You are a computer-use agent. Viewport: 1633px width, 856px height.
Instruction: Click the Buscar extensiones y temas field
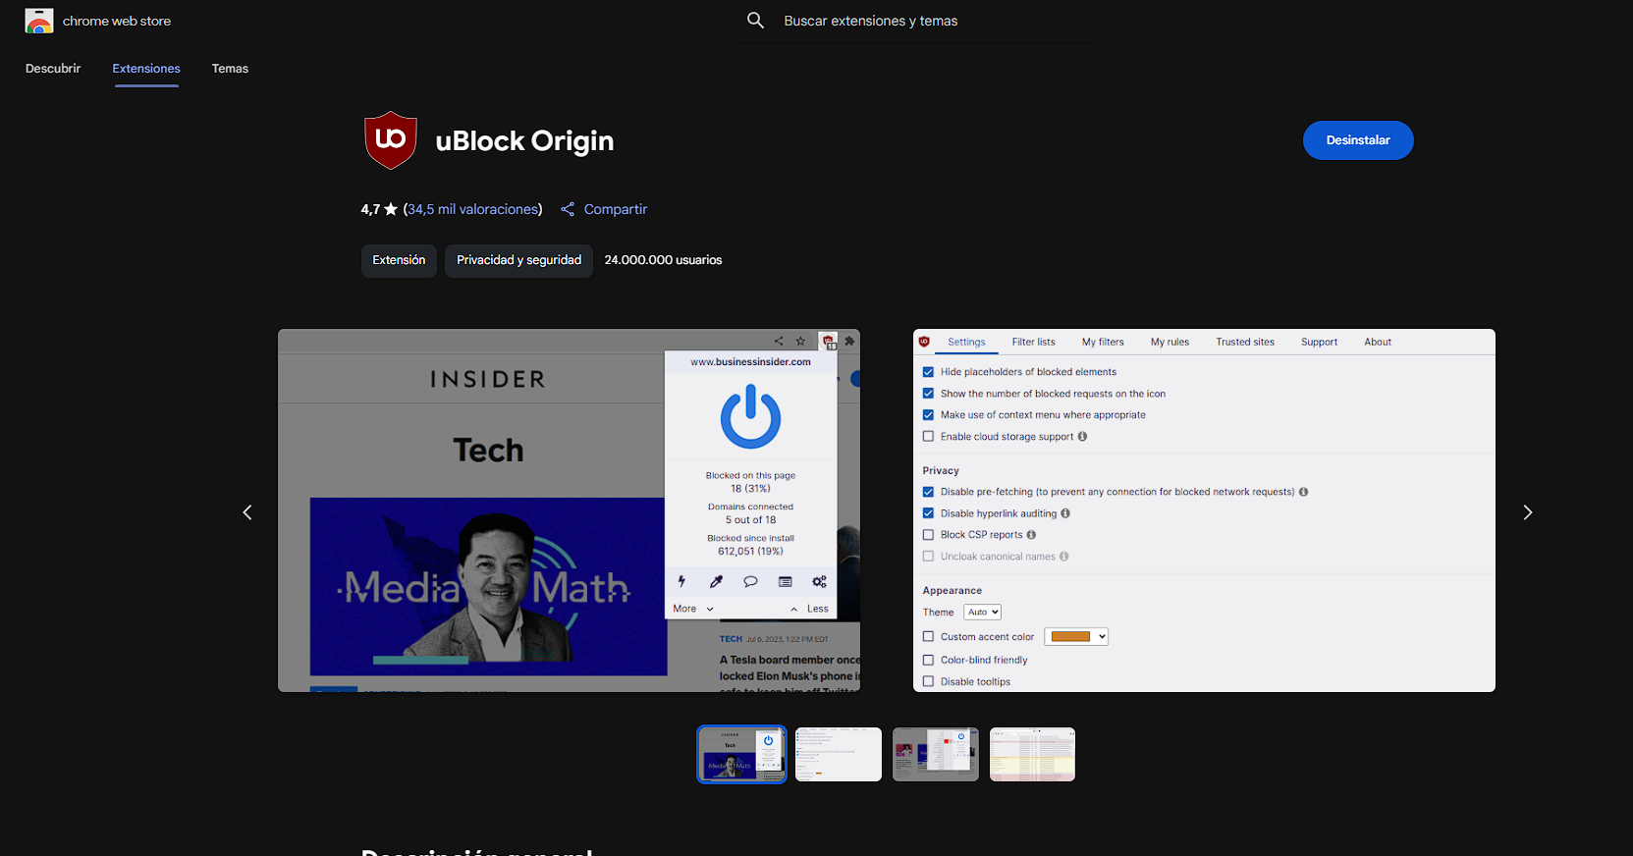pyautogui.click(x=913, y=21)
